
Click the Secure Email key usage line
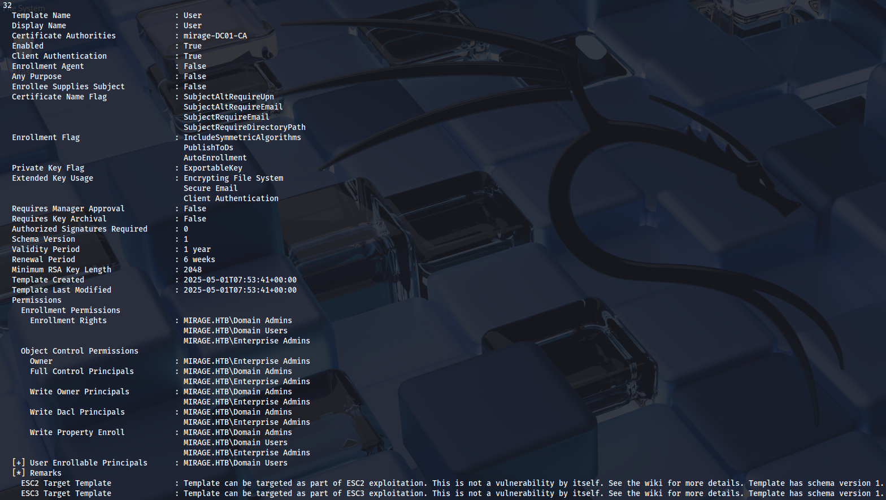(210, 188)
